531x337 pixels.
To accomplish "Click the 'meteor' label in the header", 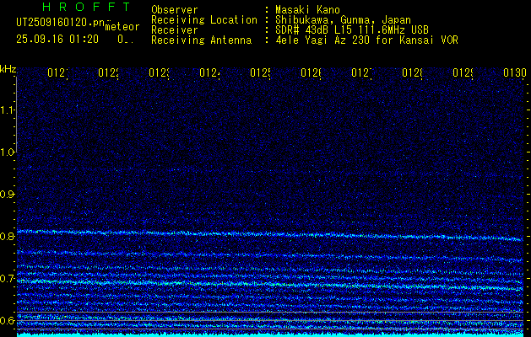I will 122,27.
